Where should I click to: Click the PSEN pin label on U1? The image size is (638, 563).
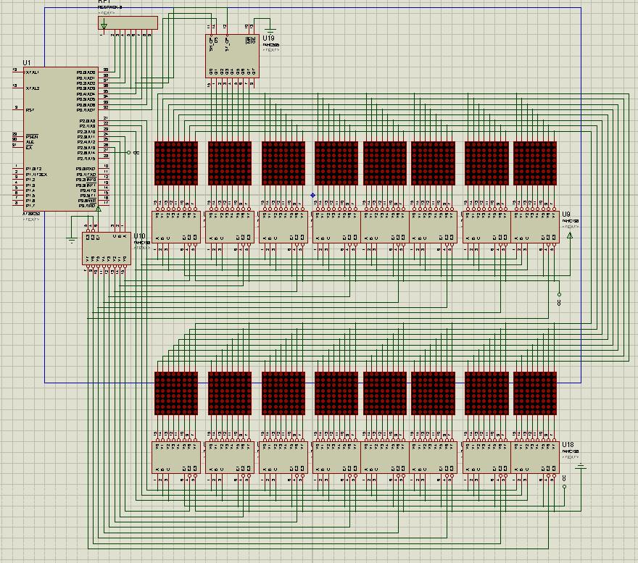[32, 137]
